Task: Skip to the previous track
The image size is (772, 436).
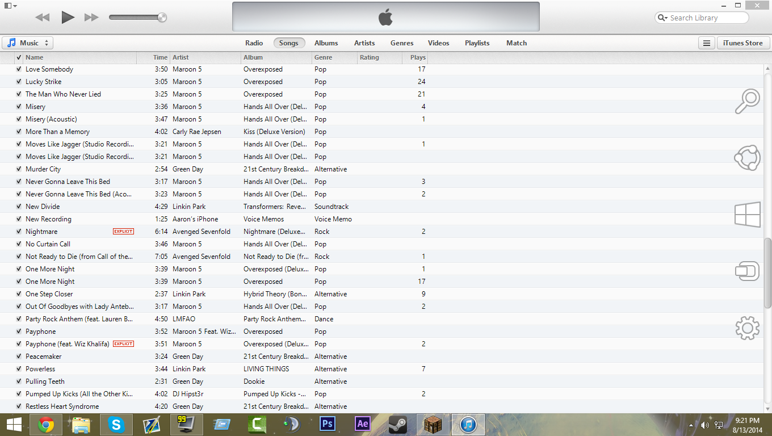Action: (43, 18)
